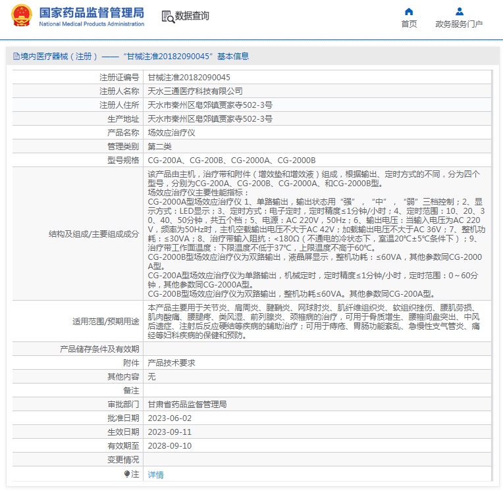Screen dimensions: 503x498
Task: Click the structure and composition description text
Action: pos(316,234)
